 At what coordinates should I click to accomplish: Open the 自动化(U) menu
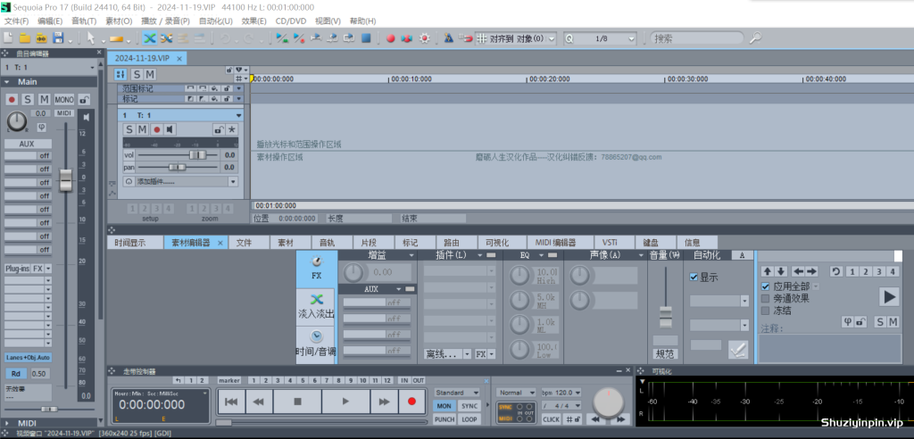pos(216,21)
